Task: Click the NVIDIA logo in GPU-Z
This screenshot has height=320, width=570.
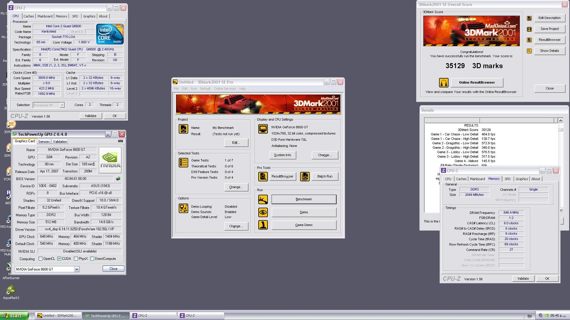Action: [110, 160]
